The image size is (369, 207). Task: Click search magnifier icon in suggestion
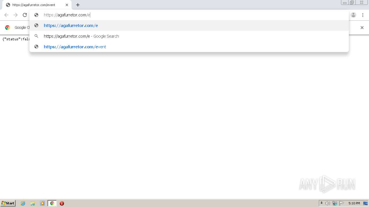point(36,36)
